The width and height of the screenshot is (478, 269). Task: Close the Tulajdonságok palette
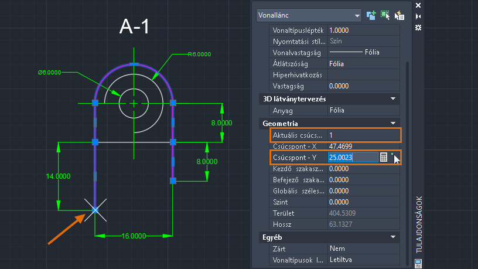point(418,5)
